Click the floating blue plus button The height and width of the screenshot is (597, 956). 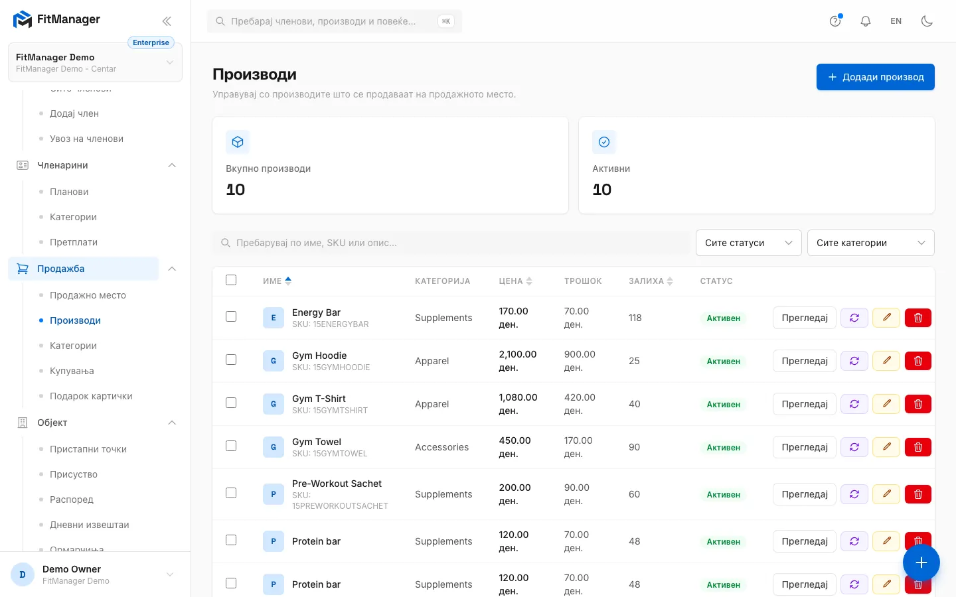point(921,563)
